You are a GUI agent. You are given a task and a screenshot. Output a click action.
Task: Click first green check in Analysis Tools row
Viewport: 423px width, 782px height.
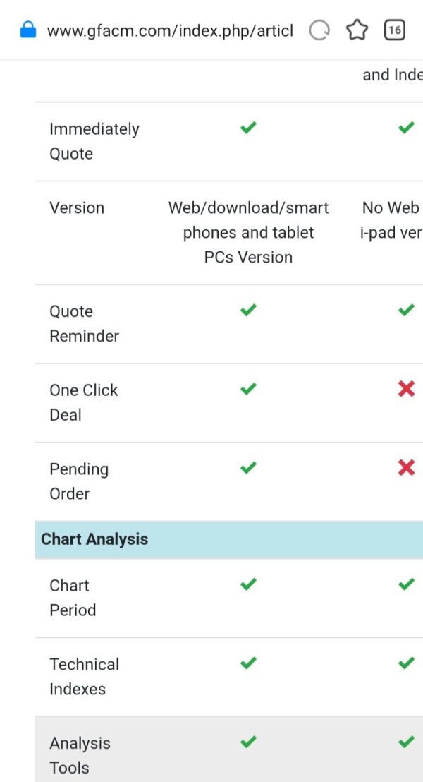point(248,742)
